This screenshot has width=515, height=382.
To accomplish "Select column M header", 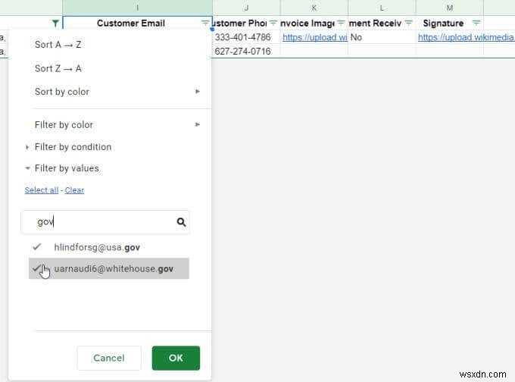I will (450, 8).
